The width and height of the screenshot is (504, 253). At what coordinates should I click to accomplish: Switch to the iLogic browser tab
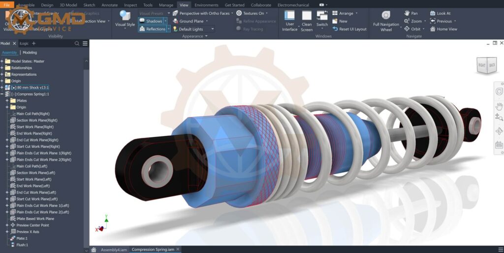click(x=24, y=43)
